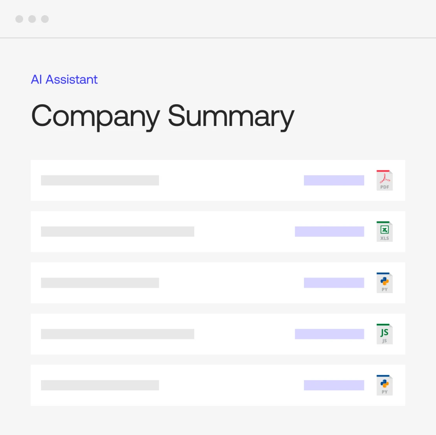Select the purple tag beside the bottom PY icon

[334, 385]
